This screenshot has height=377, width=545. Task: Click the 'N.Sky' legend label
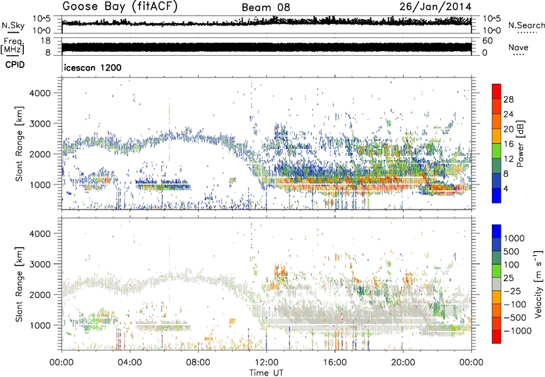[13, 26]
